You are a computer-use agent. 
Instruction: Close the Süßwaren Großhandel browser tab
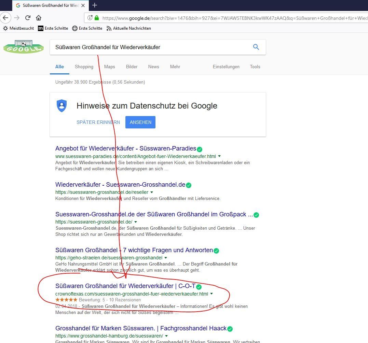pyautogui.click(x=83, y=5)
